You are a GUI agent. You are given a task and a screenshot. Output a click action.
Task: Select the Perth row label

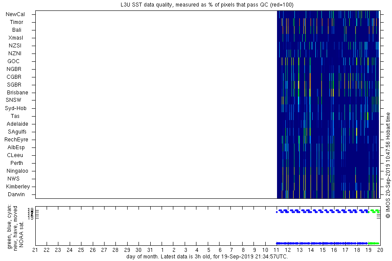(17, 163)
